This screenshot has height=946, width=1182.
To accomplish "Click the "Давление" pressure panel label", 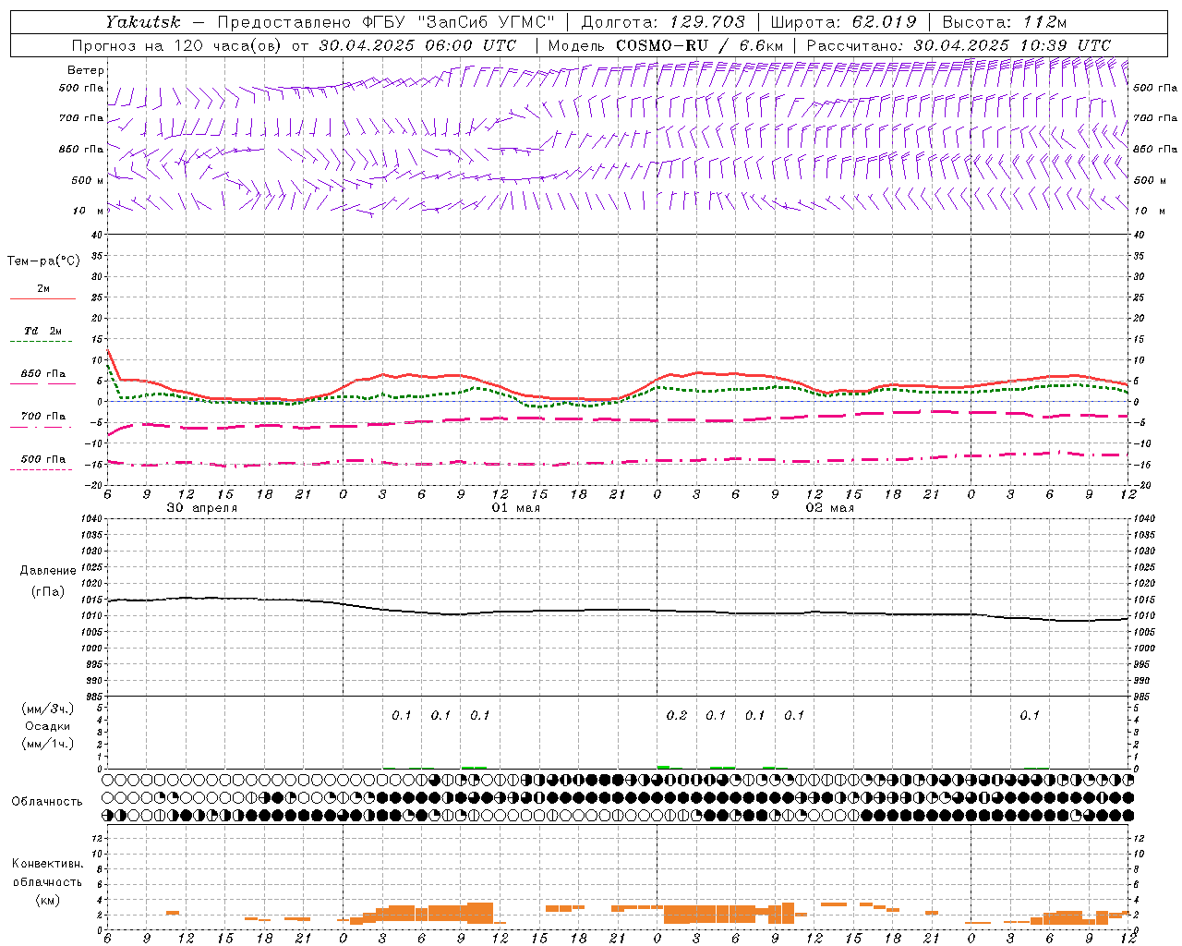I will (48, 571).
